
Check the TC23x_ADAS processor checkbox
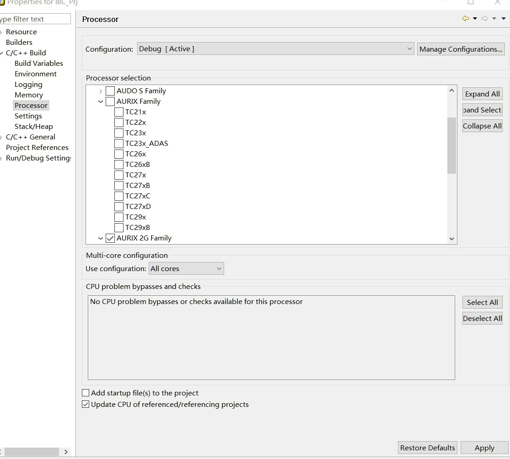click(x=119, y=144)
